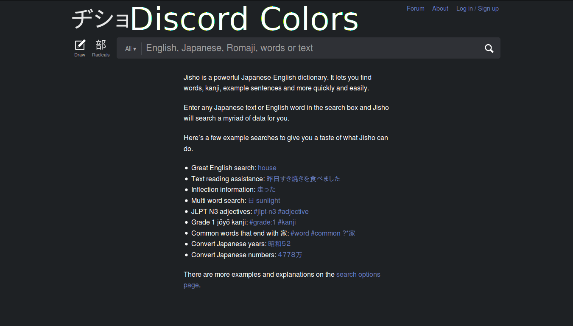Search #jlpt-n3 #adjective example
The height and width of the screenshot is (326, 573).
[281, 211]
